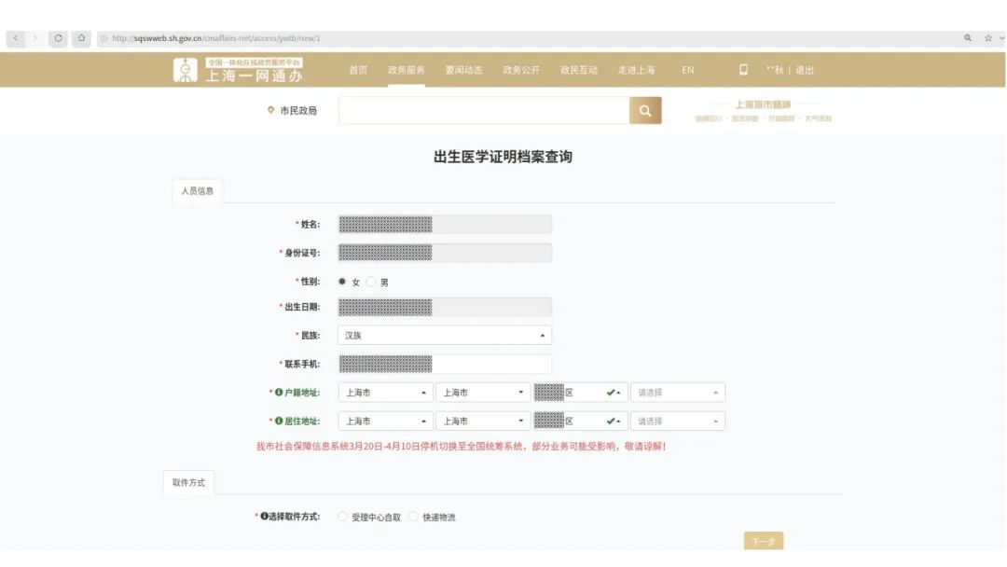Click info icon beside 户籍地址
Image resolution: width=1007 pixels, height=567 pixels.
coord(279,393)
